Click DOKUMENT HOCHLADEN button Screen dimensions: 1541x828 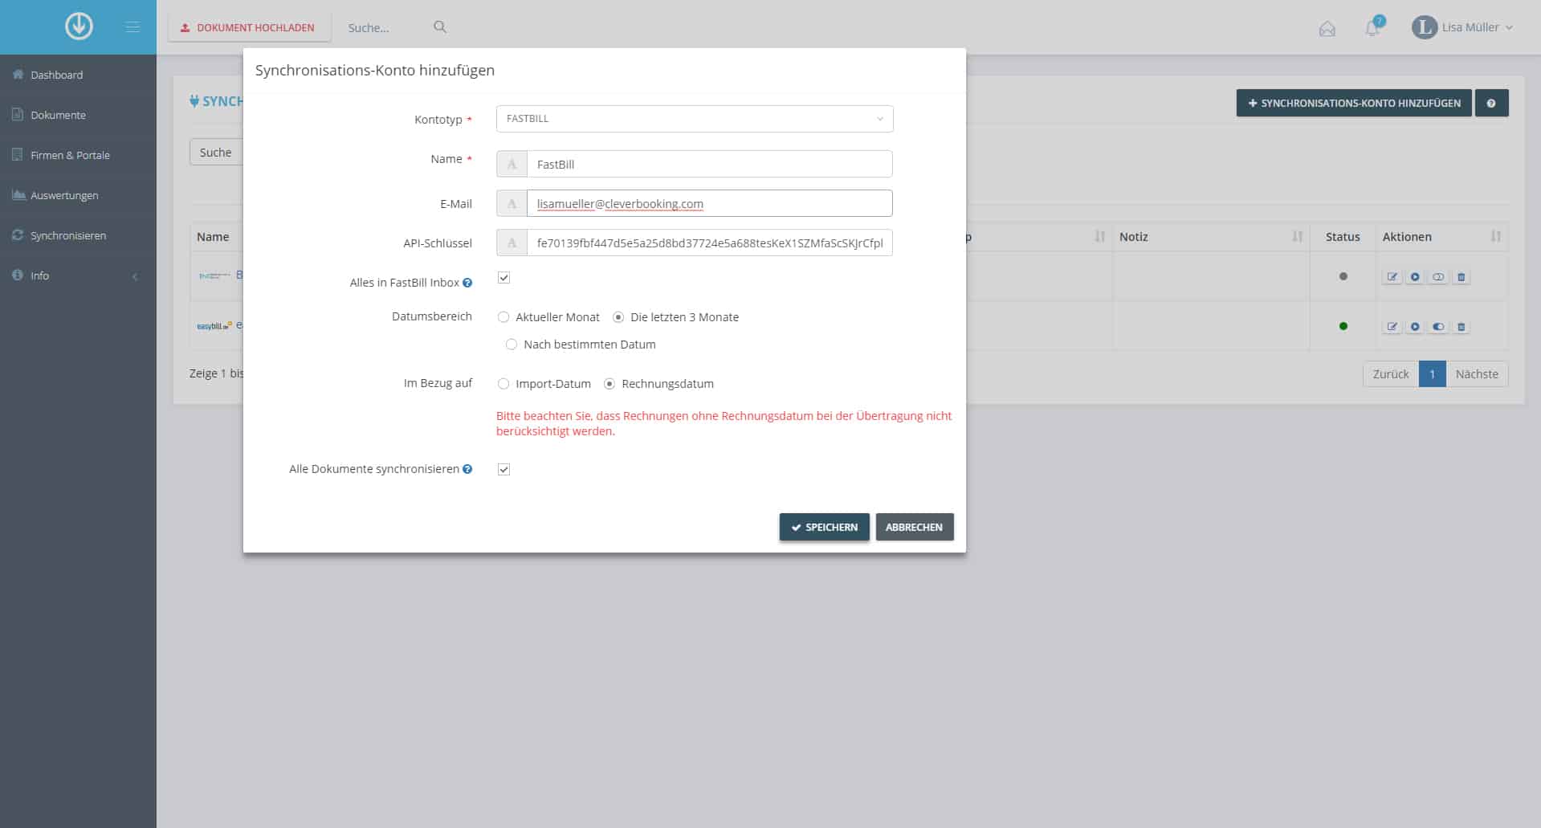point(249,27)
